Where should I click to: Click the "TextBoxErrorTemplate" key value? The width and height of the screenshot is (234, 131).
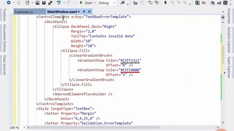[x=106, y=17]
